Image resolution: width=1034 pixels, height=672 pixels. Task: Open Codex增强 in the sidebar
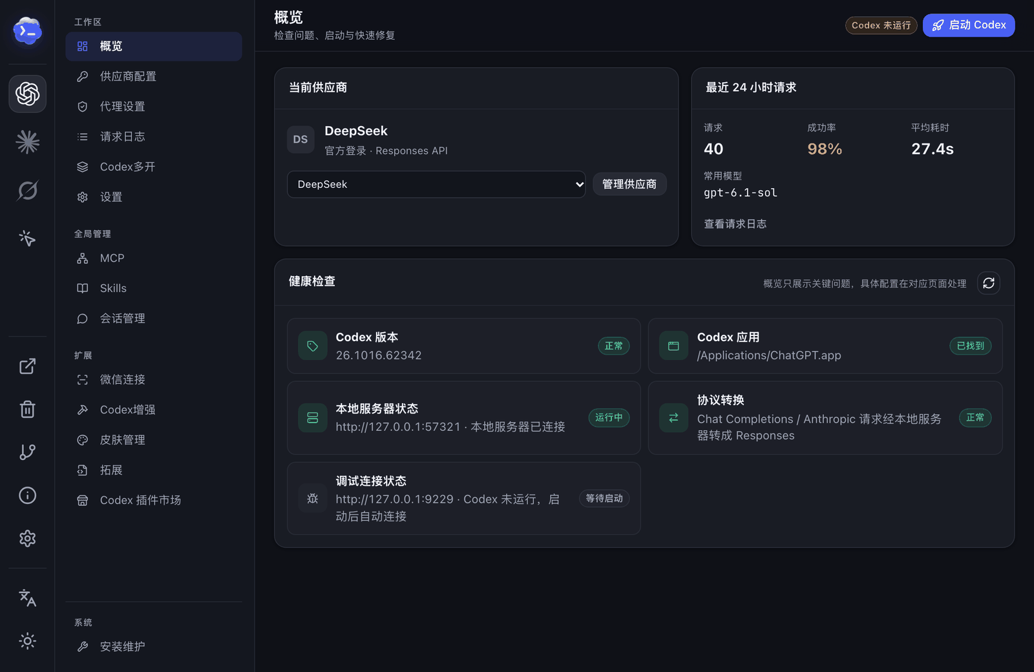154,410
